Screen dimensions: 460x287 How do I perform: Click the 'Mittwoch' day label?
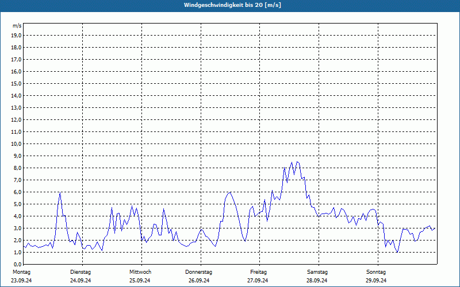[x=140, y=272]
